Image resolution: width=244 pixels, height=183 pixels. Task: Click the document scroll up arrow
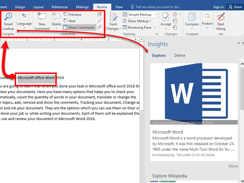pyautogui.click(x=141, y=39)
